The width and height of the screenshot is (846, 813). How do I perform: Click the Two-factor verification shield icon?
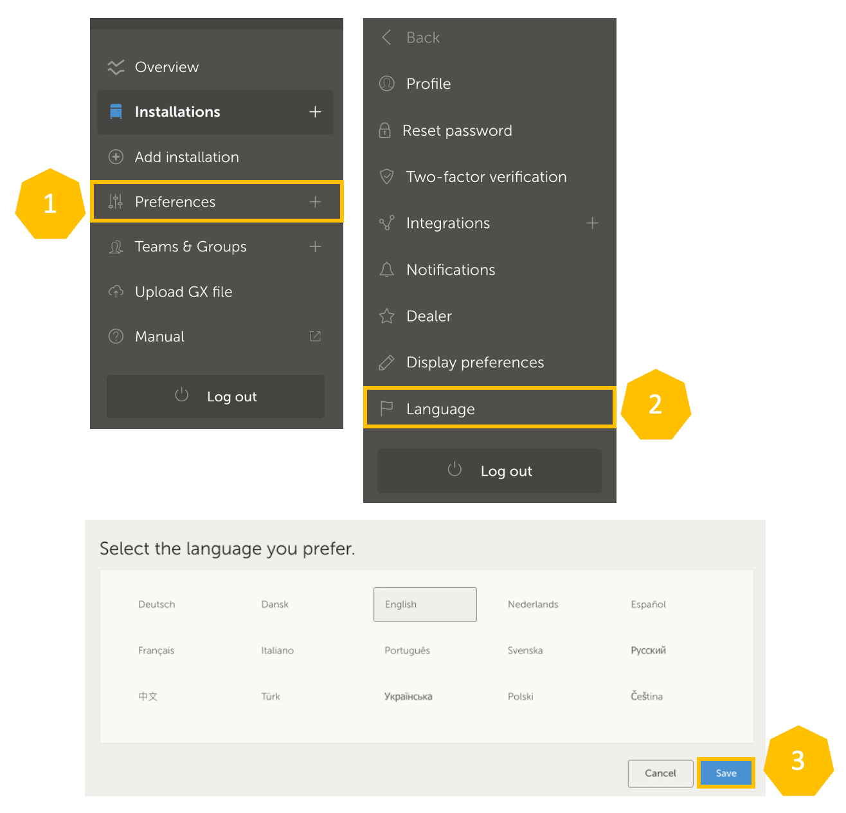(386, 176)
